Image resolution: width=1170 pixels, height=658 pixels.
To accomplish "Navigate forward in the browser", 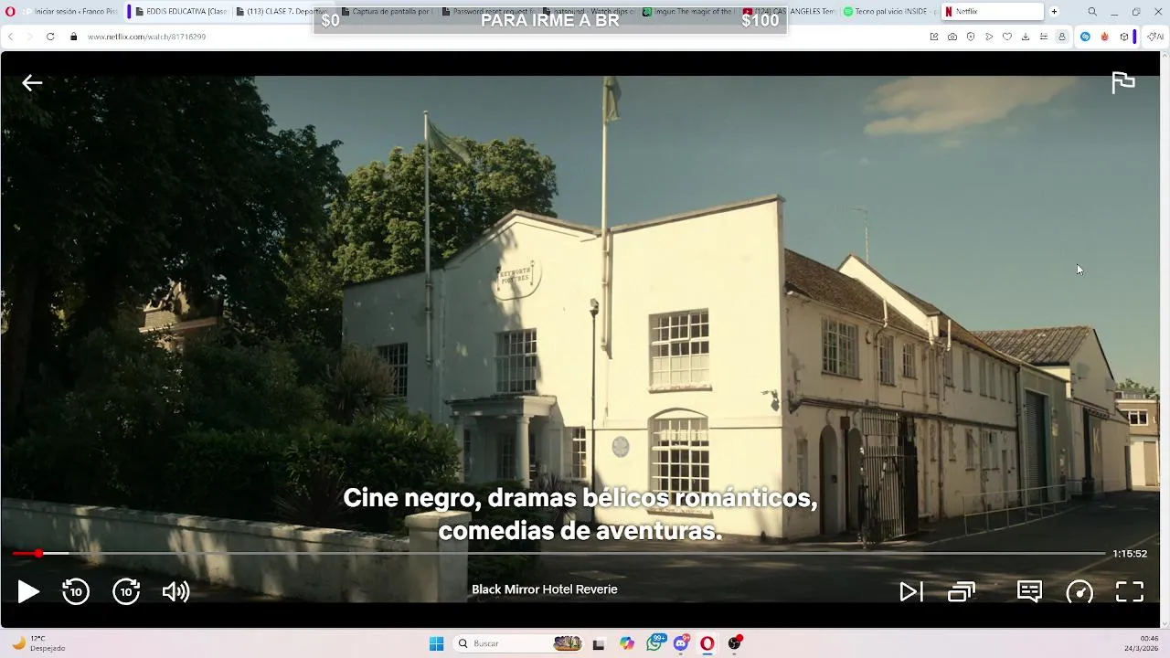I will tap(29, 37).
